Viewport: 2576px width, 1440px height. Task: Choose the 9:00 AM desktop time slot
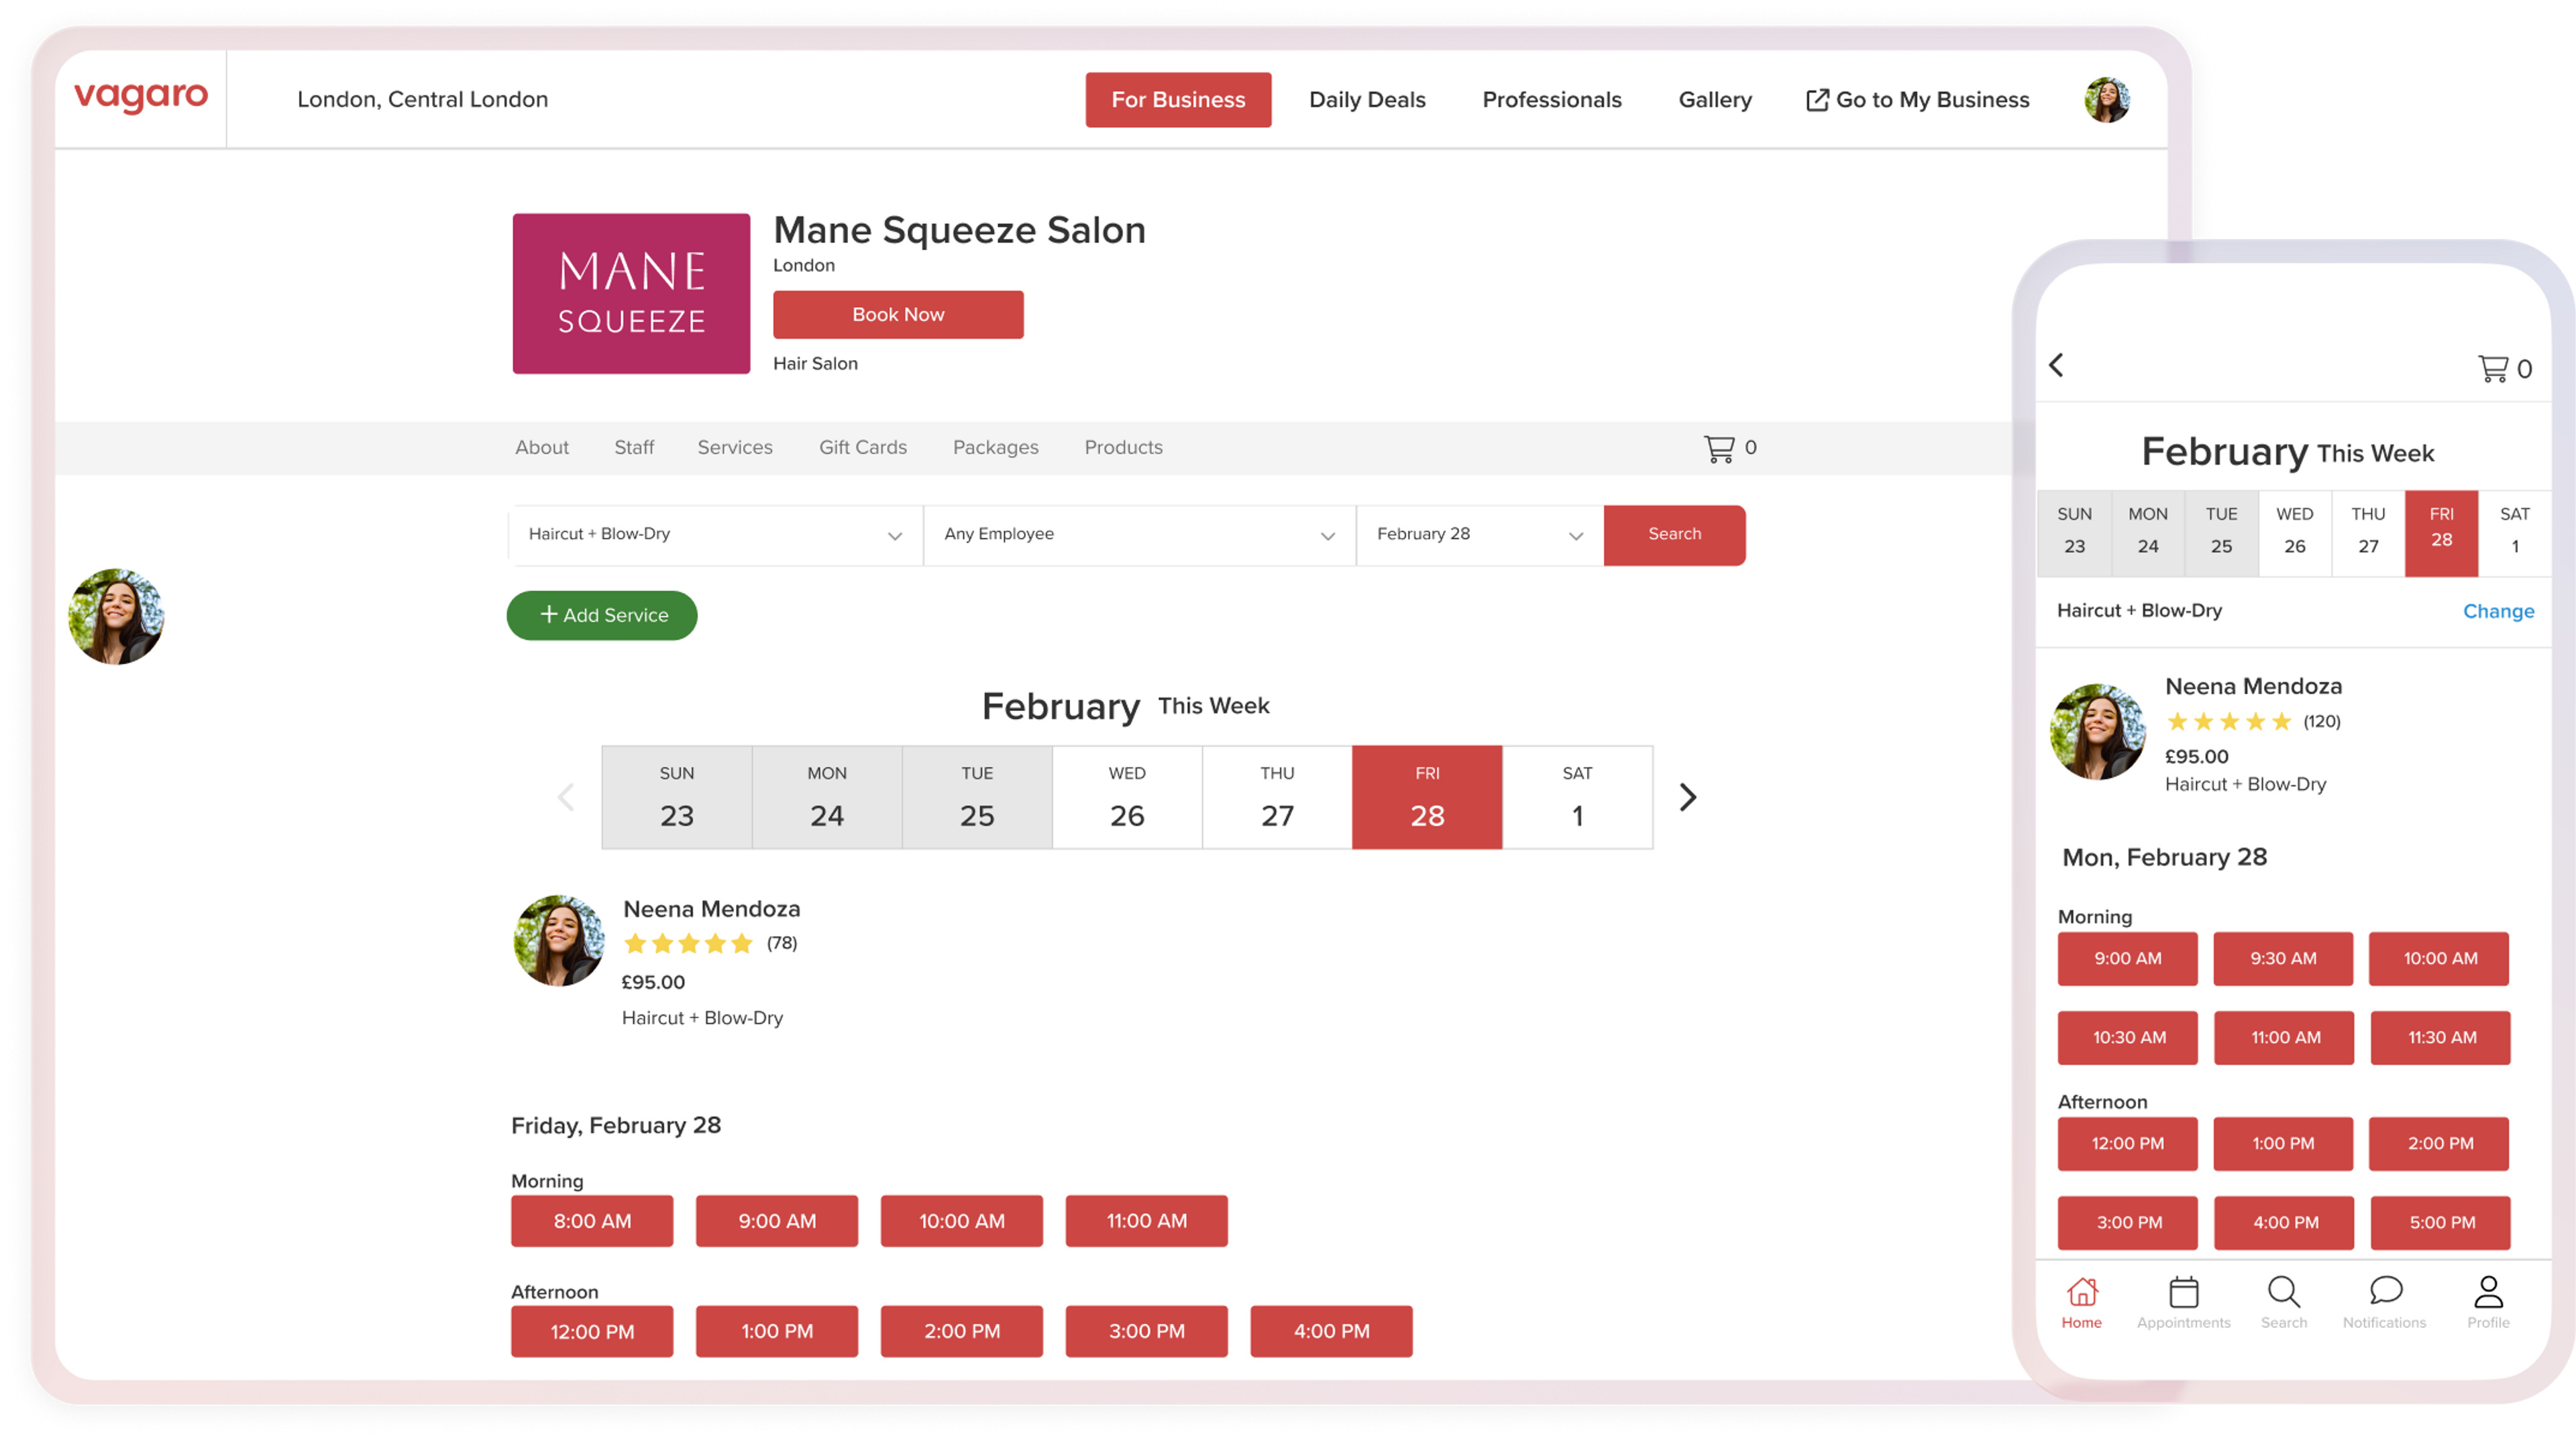[777, 1221]
